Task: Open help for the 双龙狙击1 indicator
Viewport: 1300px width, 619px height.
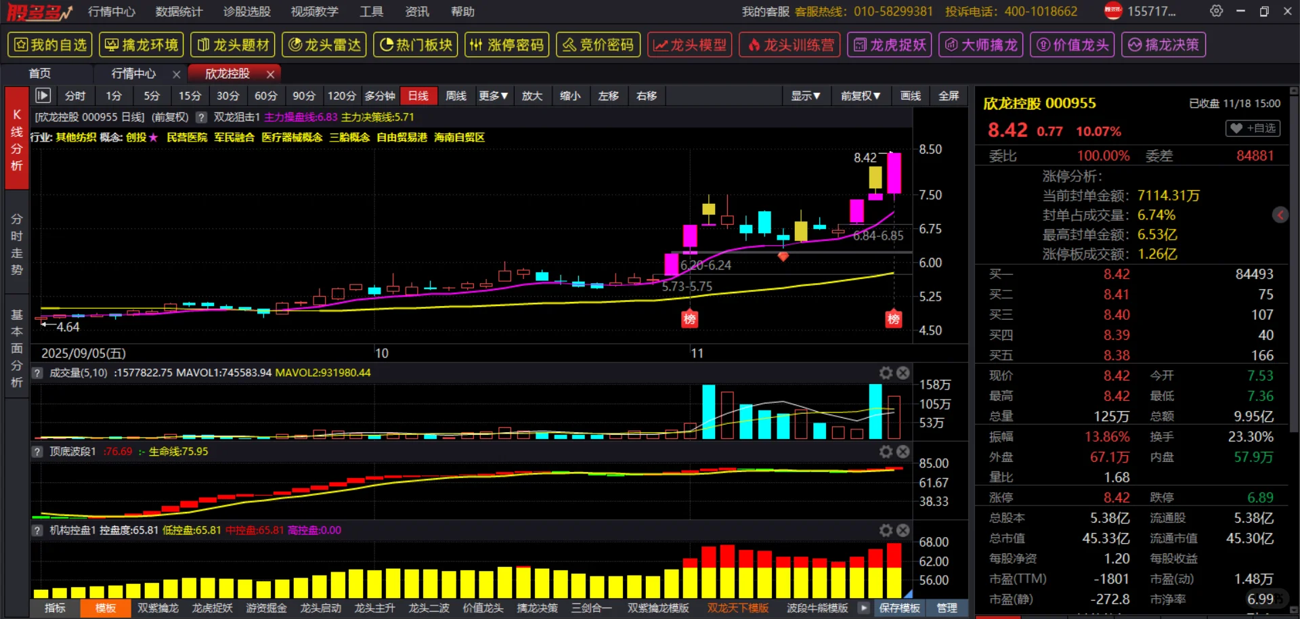Action: 201,117
